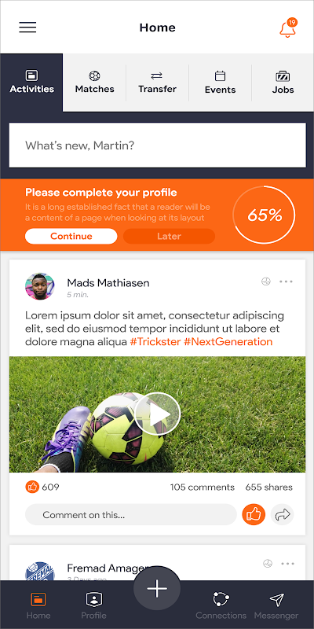
Task: Open three-dots menu on Mads Mathiasen post
Action: [286, 281]
